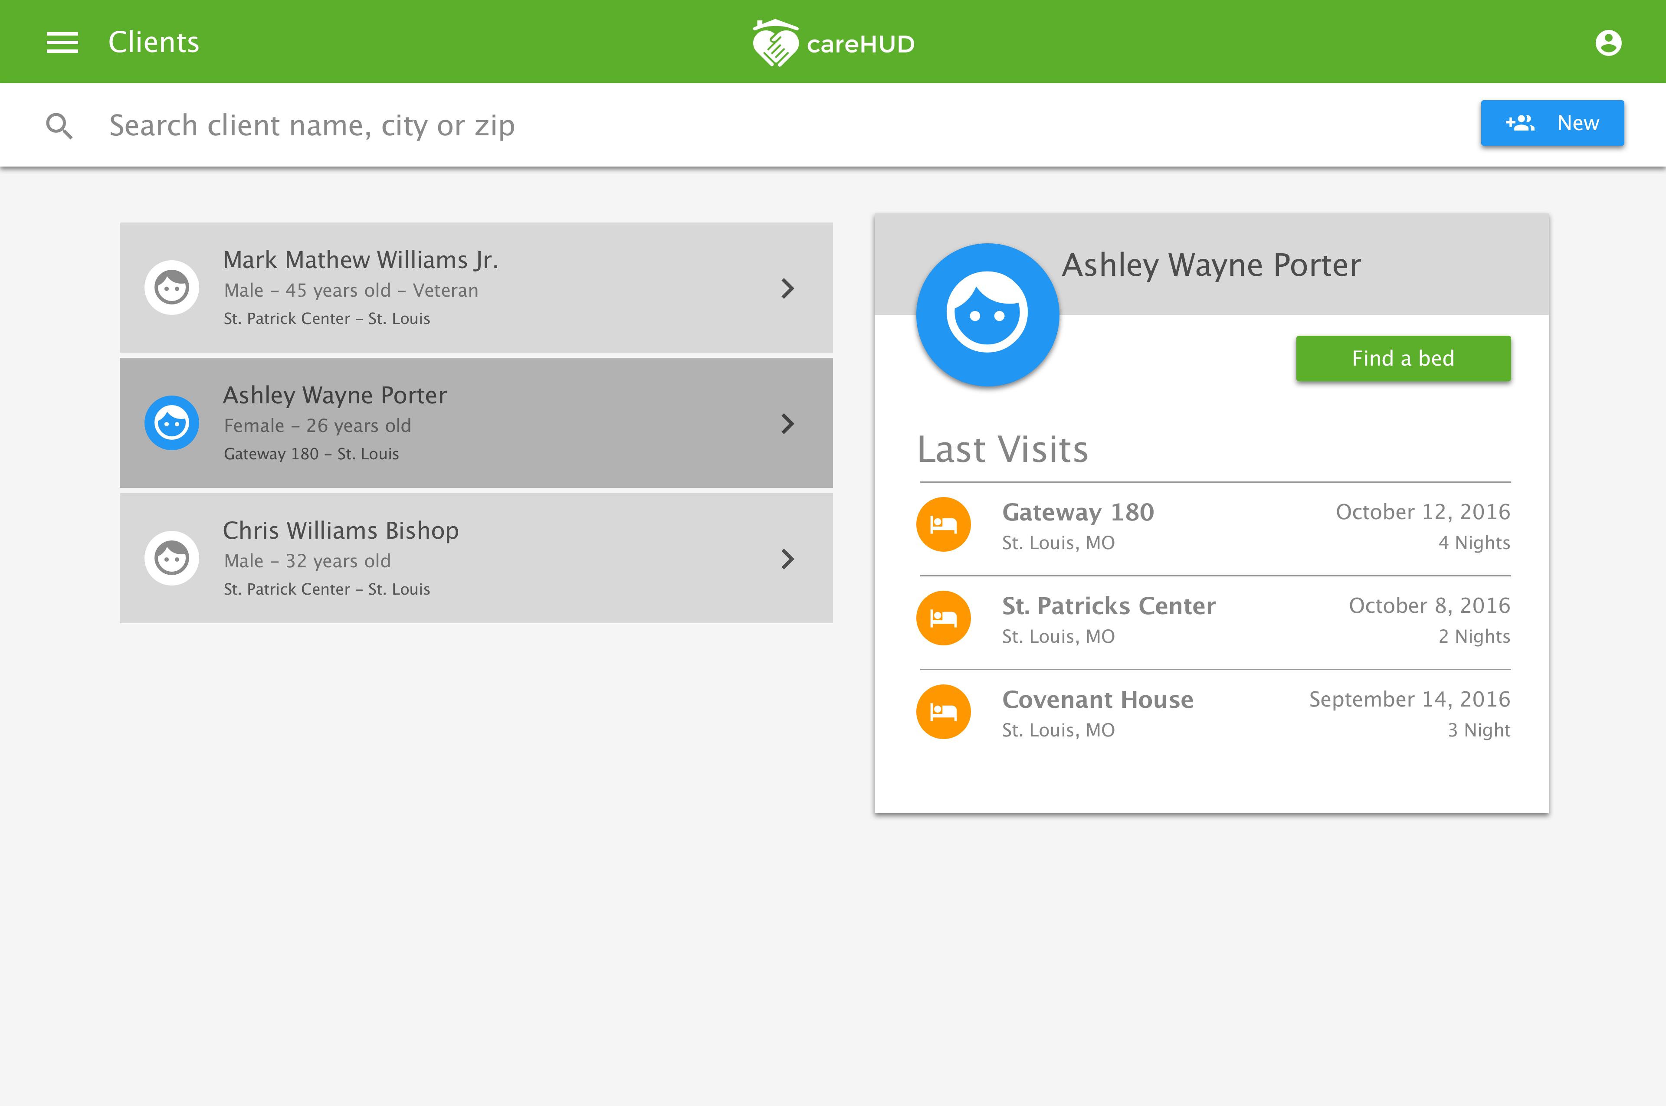Expand Mark Mathew Williams Jr. chevron
Viewport: 1666px width, 1106px height.
787,288
